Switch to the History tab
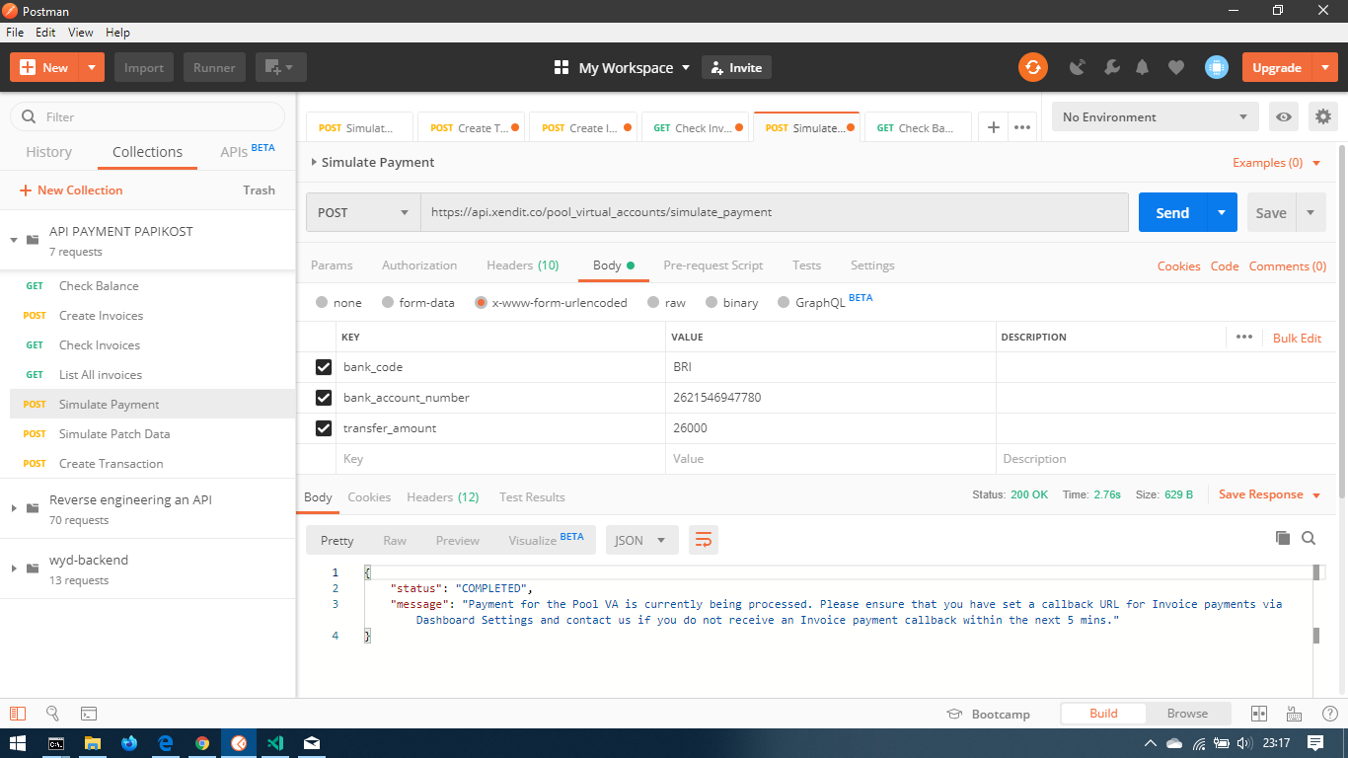The image size is (1348, 758). pos(48,152)
